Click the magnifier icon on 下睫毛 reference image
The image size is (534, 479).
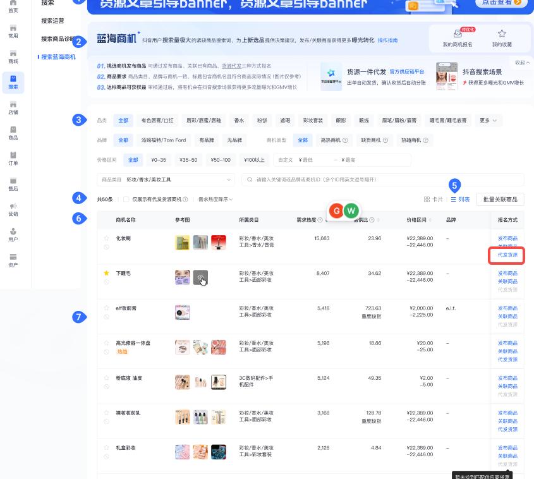pos(201,278)
